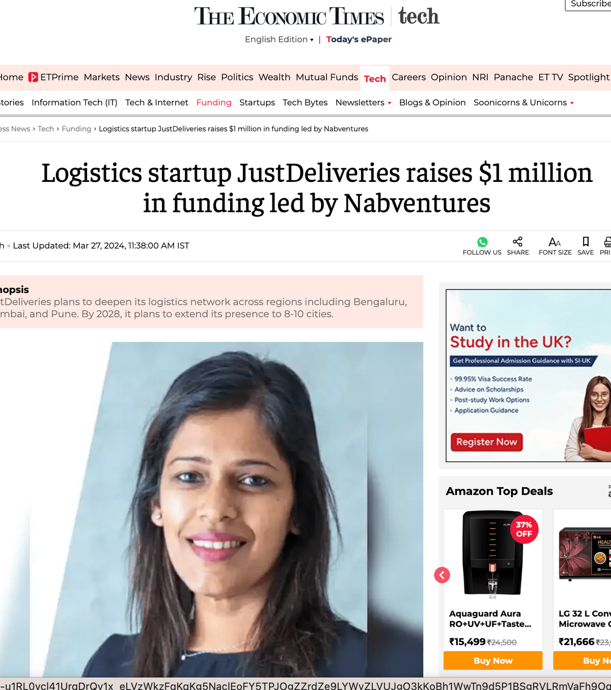Click the WhatsApp Follow Us icon
Screen dimensions: 611x690
coord(482,242)
